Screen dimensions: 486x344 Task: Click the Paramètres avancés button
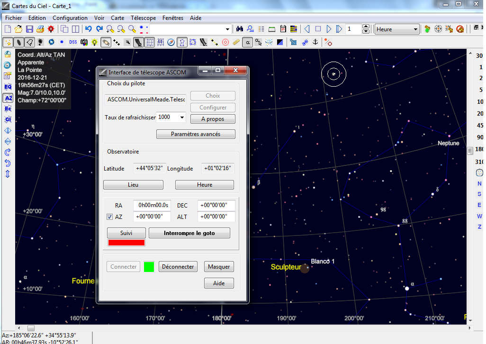click(x=196, y=134)
